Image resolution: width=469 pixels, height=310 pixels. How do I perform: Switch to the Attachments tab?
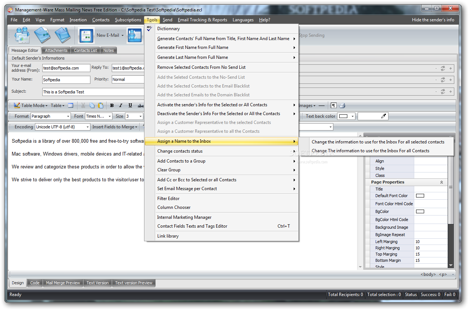[x=56, y=50]
